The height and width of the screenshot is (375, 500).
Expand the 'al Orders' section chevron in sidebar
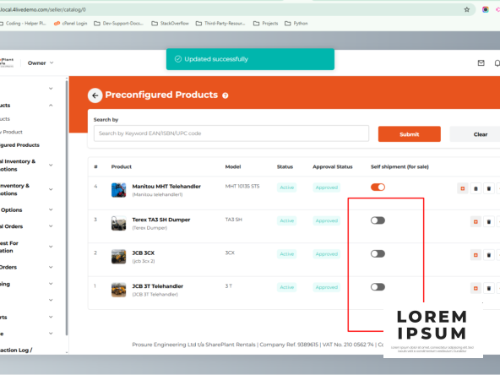51,226
